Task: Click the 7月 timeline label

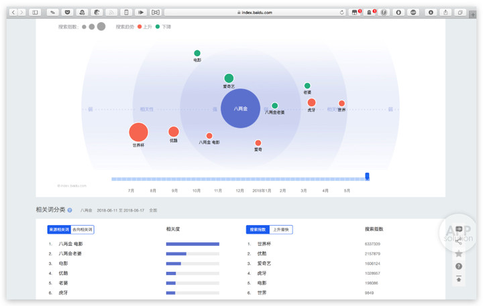Action: pyautogui.click(x=131, y=191)
